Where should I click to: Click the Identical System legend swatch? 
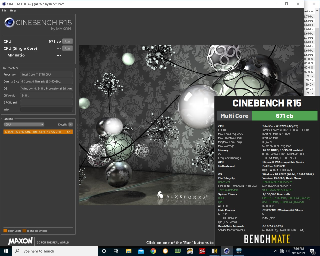tap(24, 231)
